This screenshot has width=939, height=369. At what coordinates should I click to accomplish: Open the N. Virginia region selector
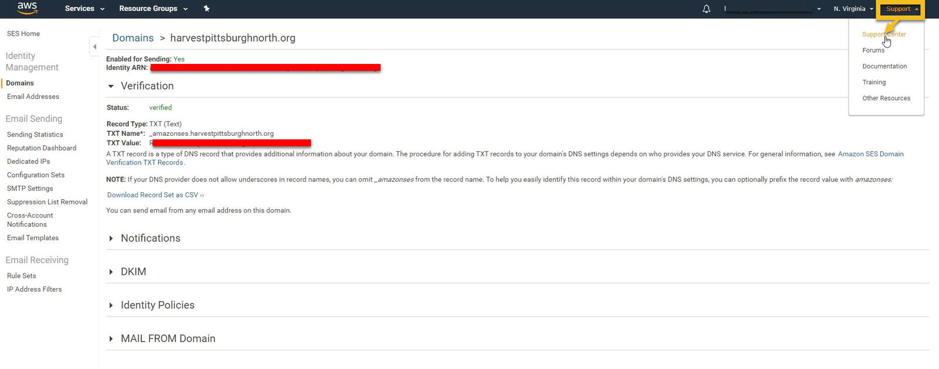tap(853, 9)
